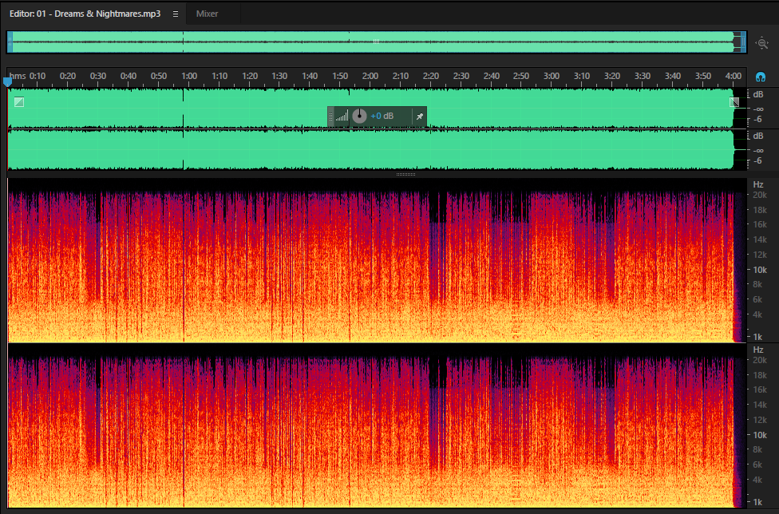Click the 2:30 mark on the time ruler
Viewport: 779px width, 514px height.
pos(461,76)
